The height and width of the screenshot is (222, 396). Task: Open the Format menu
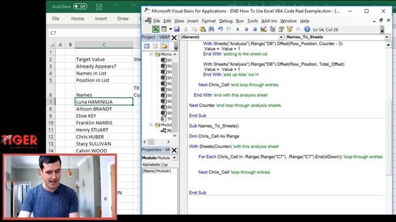click(209, 21)
